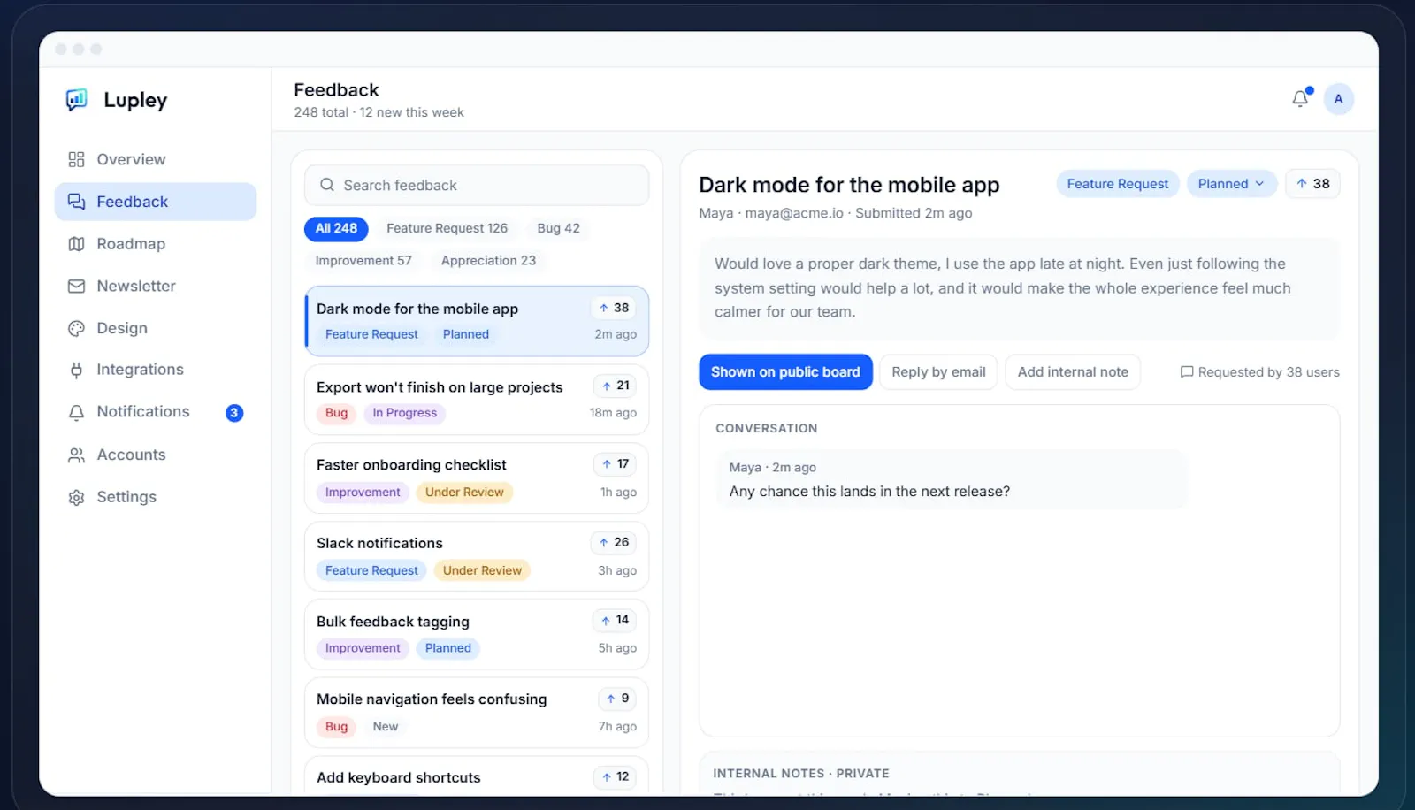The height and width of the screenshot is (810, 1415).
Task: Upvote Mobile navigation feels confusing
Action: [617, 699]
